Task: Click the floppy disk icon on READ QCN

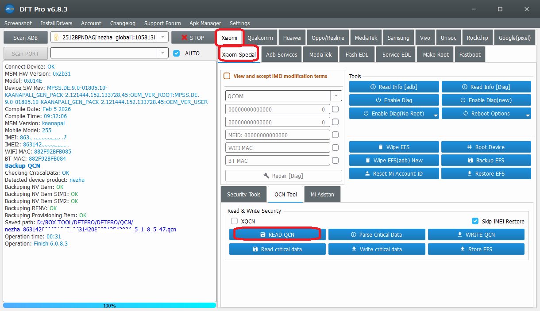Action: pyautogui.click(x=263, y=234)
